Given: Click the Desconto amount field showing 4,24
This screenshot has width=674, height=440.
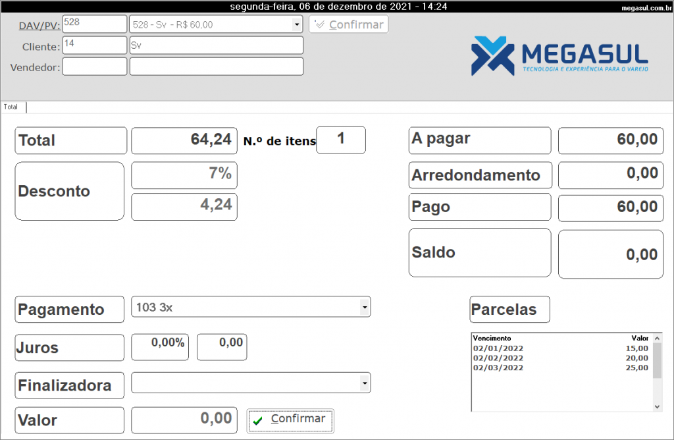Looking at the screenshot, I should click(x=184, y=206).
